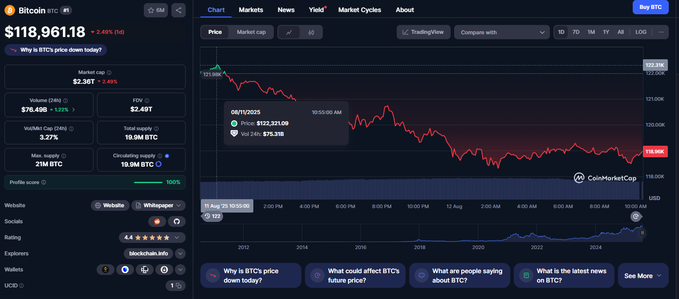The width and height of the screenshot is (679, 299).
Task: Click FDV info icon
Action: pyautogui.click(x=147, y=101)
